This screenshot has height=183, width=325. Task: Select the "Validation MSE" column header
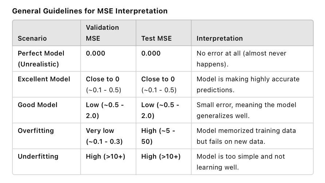(x=102, y=33)
